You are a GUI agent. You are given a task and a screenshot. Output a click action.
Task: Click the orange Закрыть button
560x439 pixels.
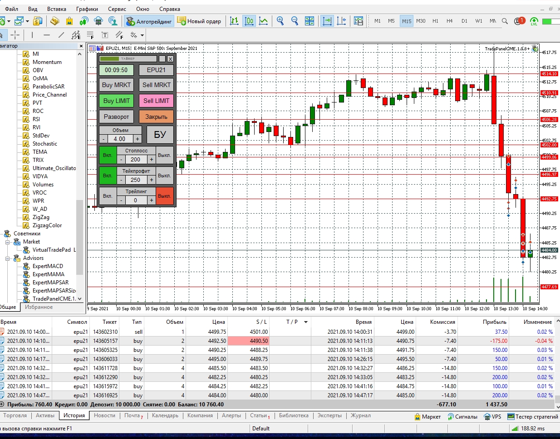157,117
